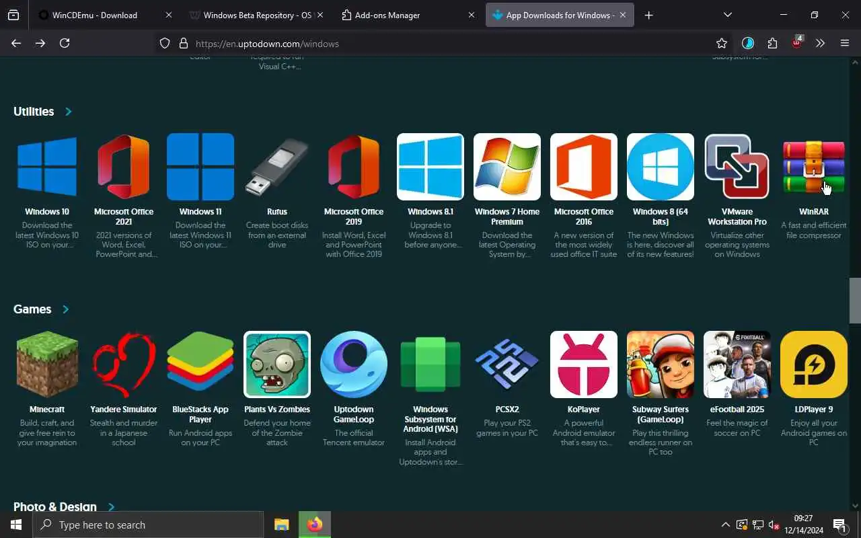861x538 pixels.
Task: Open the Microsoft Office 2019 icon
Action: coord(354,167)
